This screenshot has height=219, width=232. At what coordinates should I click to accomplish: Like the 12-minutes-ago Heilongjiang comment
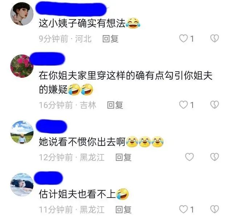coord(189,157)
